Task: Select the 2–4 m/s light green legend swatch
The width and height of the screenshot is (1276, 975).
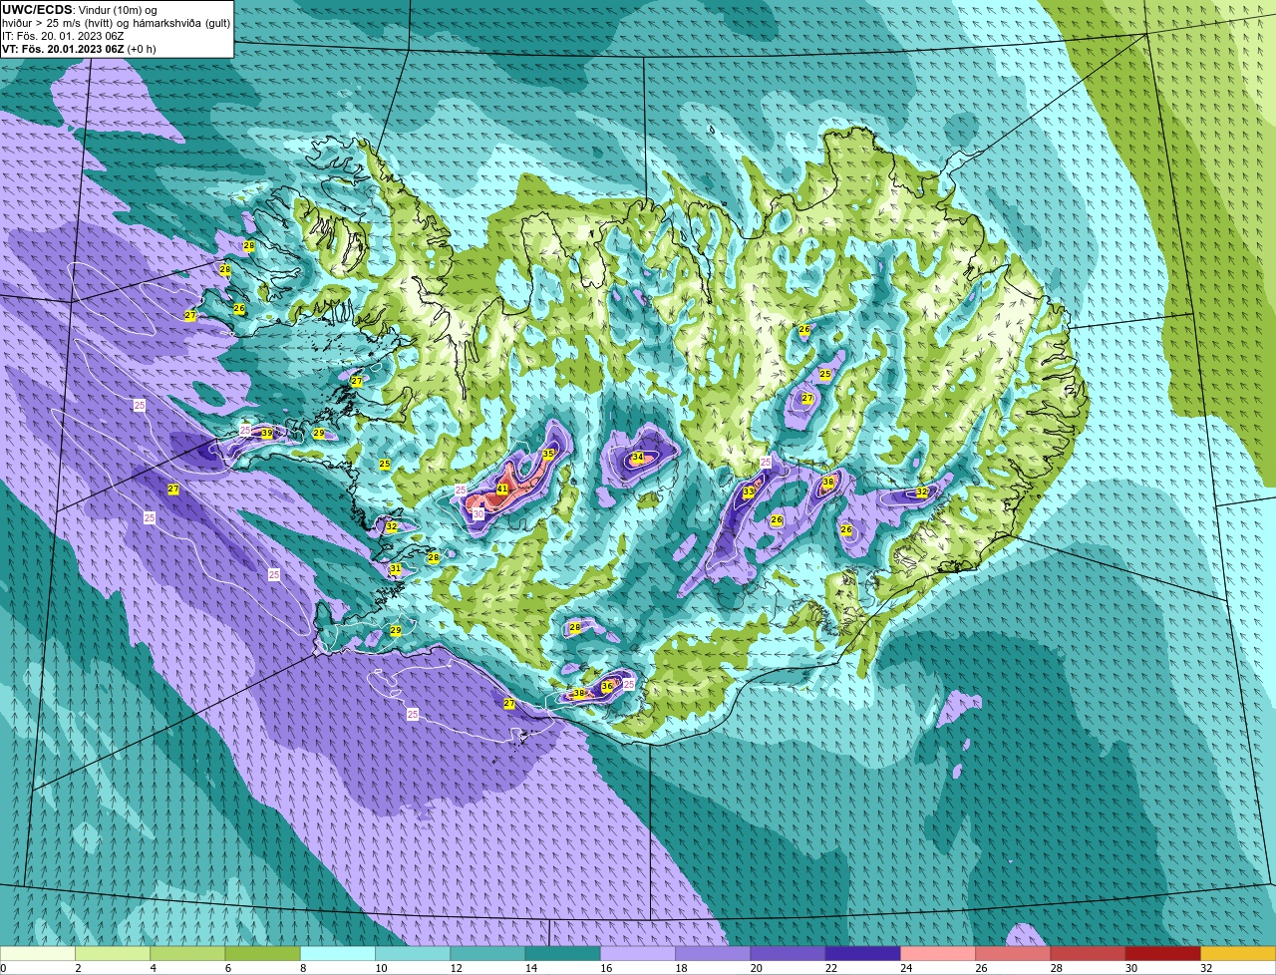Action: click(x=113, y=953)
